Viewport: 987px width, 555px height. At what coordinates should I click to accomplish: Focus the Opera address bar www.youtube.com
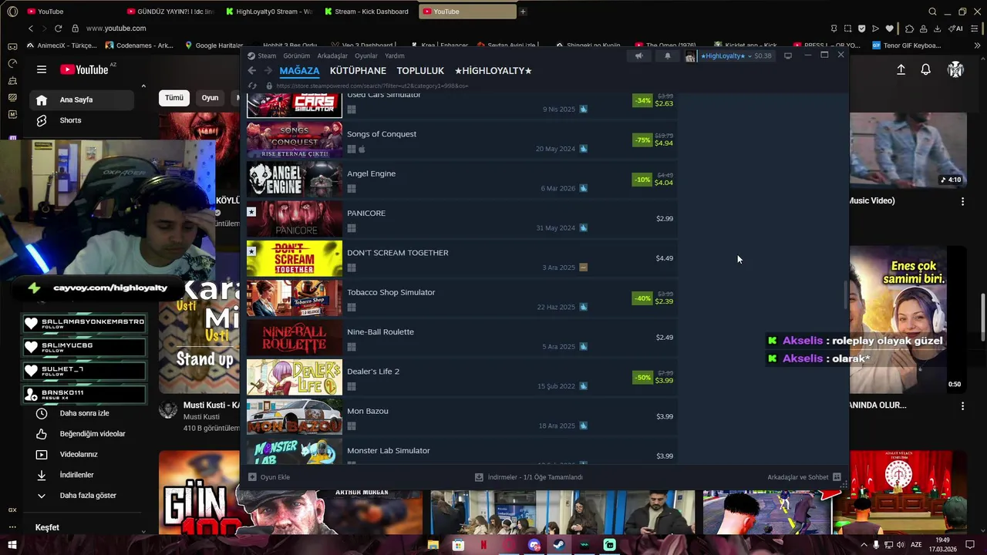point(116,29)
